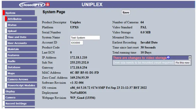Click the gateway value 172.18.0.254

point(79,68)
